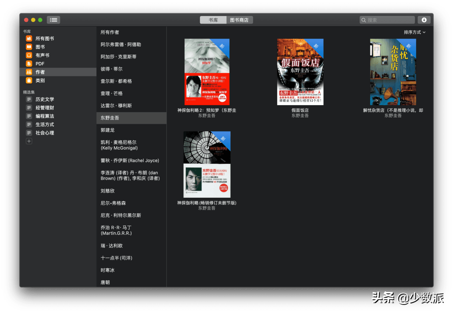This screenshot has width=453, height=313.
Task: Select author 尼克·利特尔黑尔斯
Action: (x=131, y=216)
